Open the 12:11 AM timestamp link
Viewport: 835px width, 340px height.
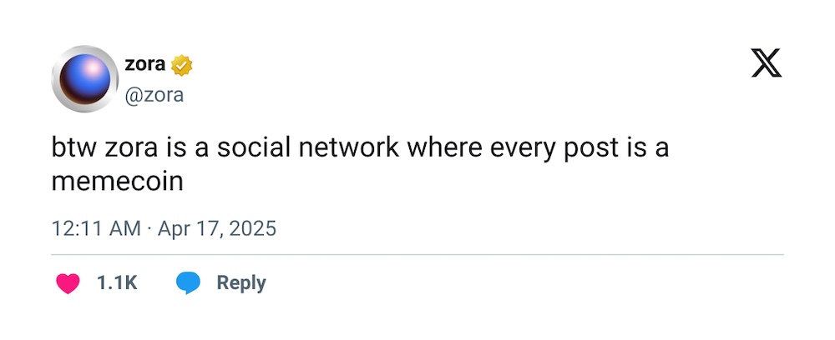96,229
